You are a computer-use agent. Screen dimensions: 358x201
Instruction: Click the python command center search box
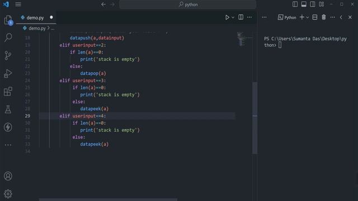point(188,4)
